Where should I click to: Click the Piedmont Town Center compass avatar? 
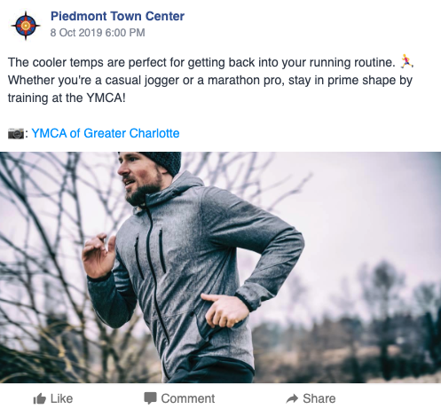point(26,26)
